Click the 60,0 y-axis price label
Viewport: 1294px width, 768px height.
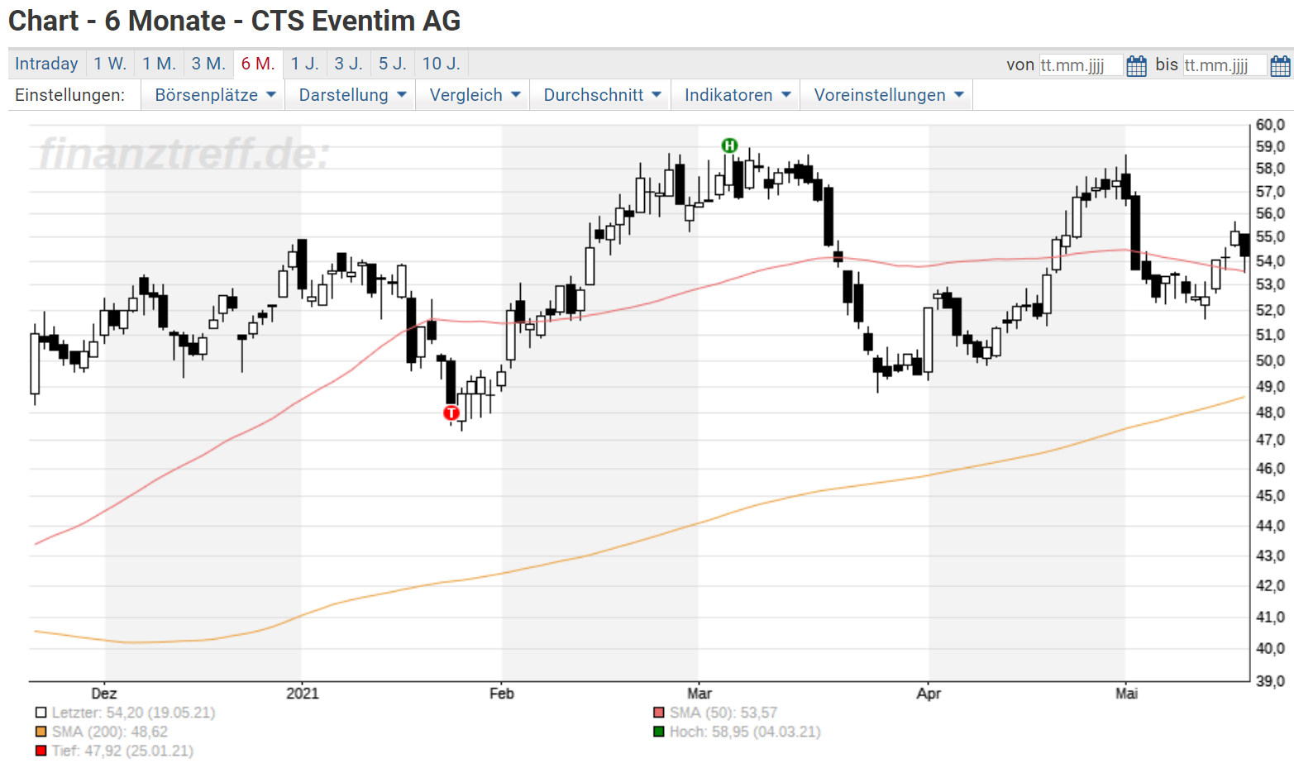click(x=1270, y=125)
